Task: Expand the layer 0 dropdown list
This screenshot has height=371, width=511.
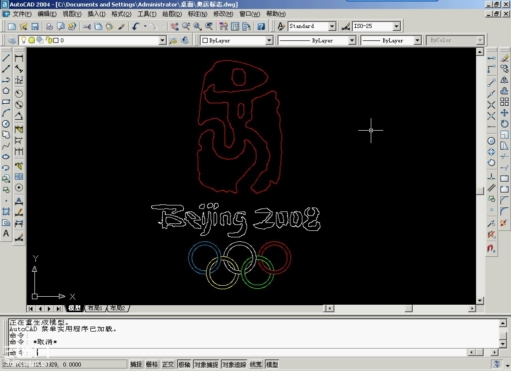Action: [x=163, y=40]
